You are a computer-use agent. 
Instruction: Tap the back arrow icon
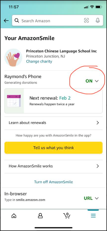click(x=6, y=21)
